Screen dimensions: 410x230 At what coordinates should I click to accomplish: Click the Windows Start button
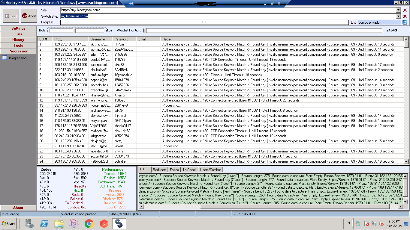[9, 223]
